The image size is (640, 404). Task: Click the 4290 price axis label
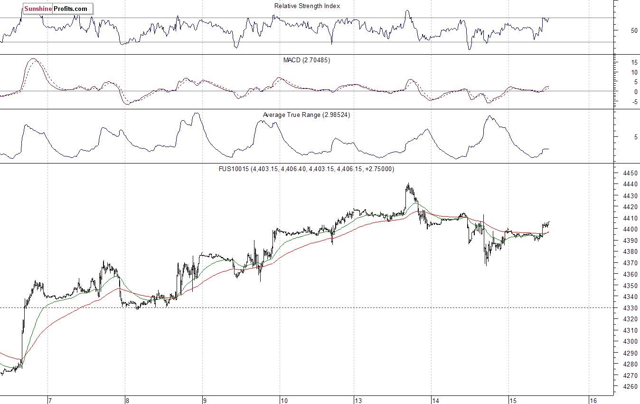coord(631,353)
